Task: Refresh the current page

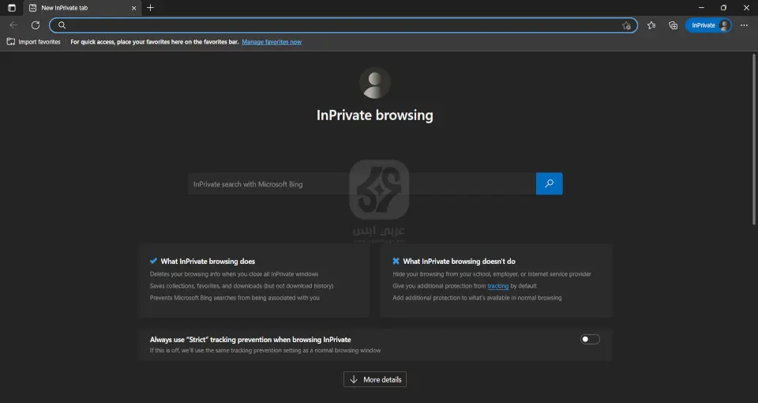Action: click(36, 25)
